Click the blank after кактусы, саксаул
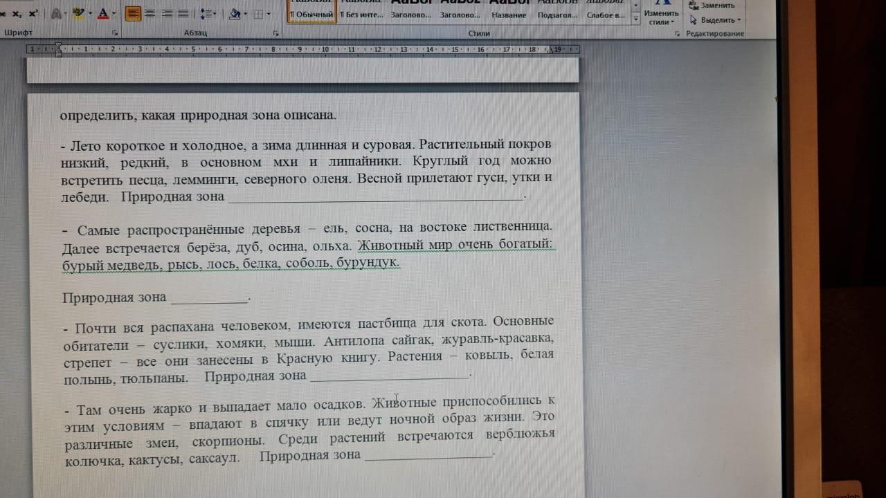 [x=428, y=454]
